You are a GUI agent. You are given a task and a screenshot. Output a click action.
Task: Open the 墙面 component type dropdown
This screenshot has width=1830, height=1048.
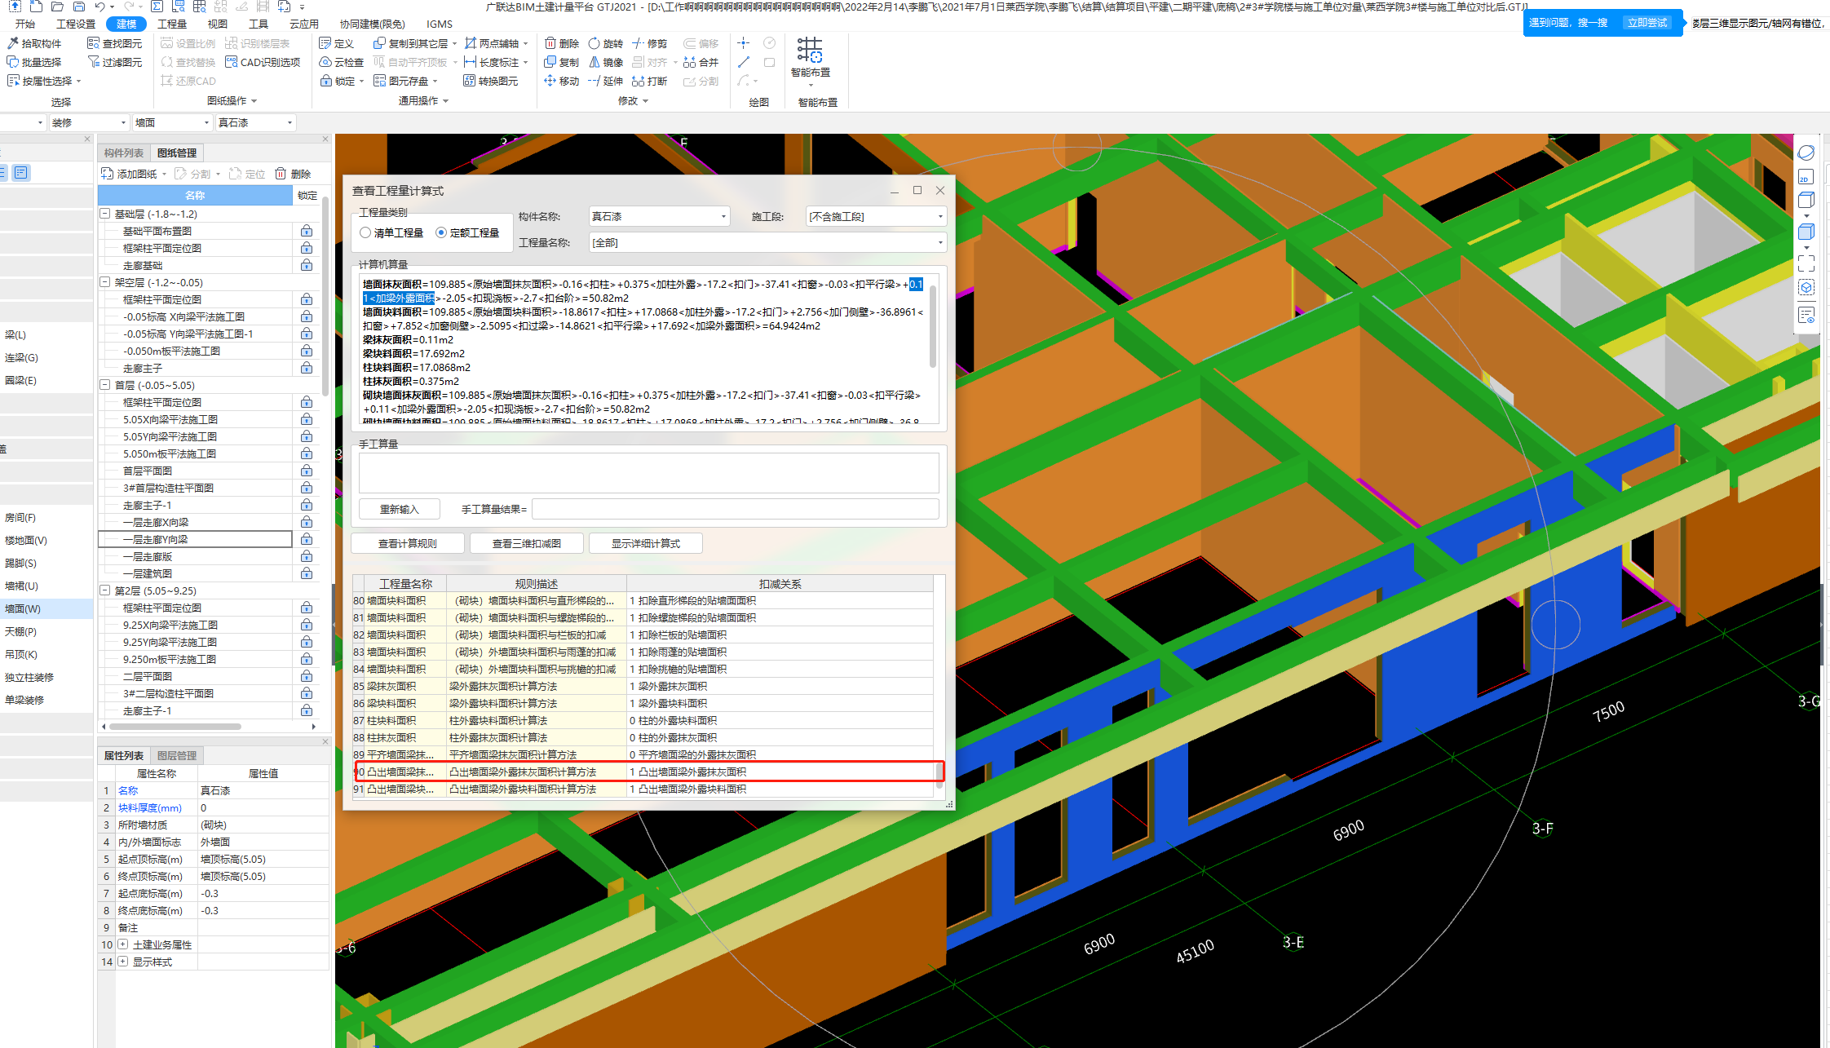(172, 122)
